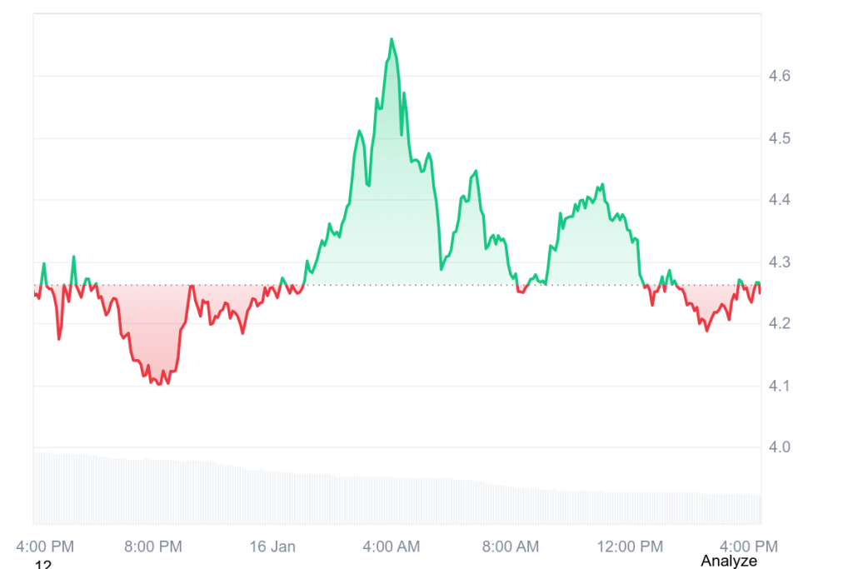Click the 4.2 price axis label
This screenshot has width=853, height=569.
780,324
